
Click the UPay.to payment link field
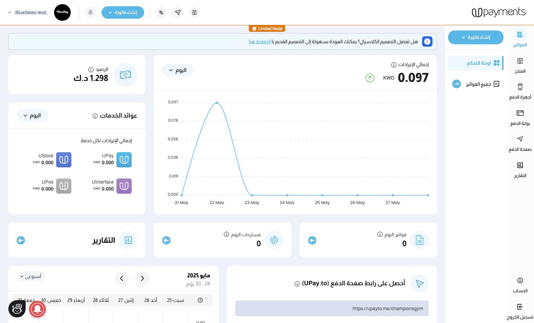pos(332,308)
